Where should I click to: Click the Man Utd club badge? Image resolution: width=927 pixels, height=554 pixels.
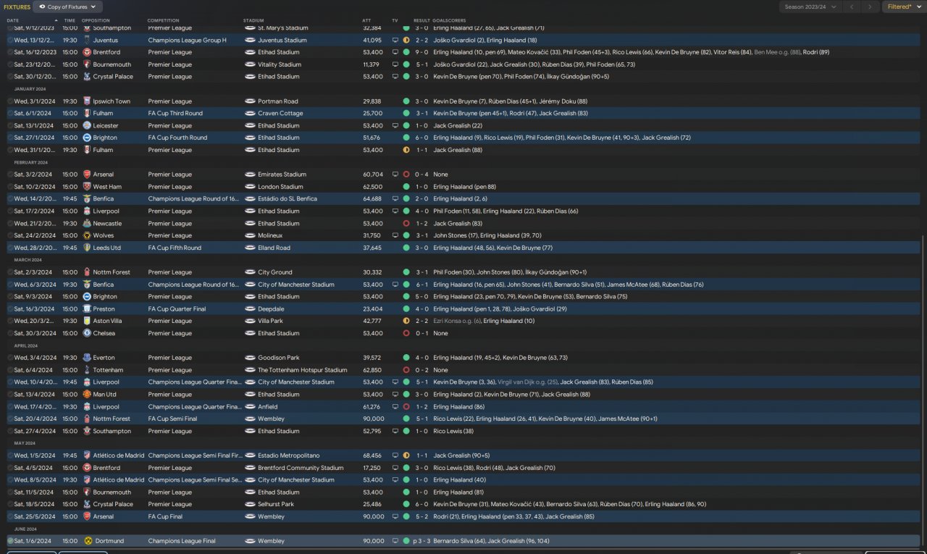[x=87, y=395]
